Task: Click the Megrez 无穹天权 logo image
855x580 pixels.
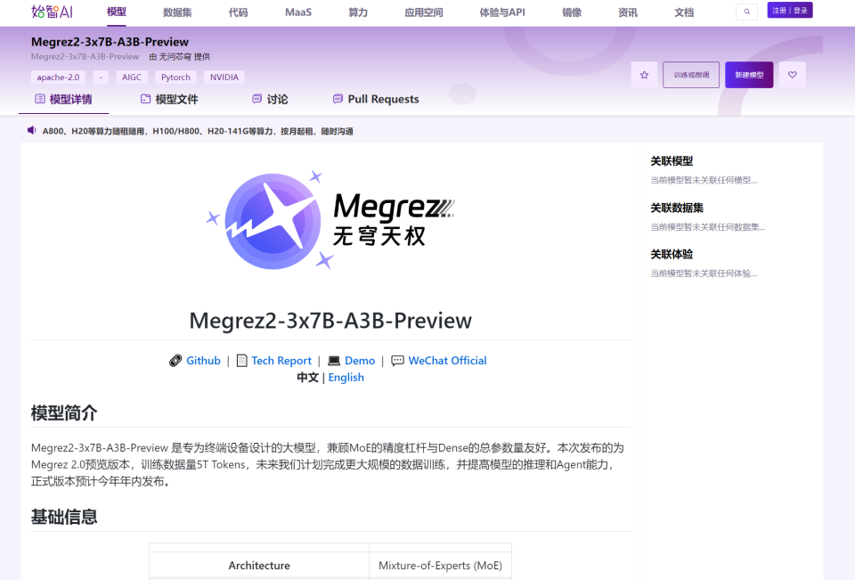Action: coord(330,220)
